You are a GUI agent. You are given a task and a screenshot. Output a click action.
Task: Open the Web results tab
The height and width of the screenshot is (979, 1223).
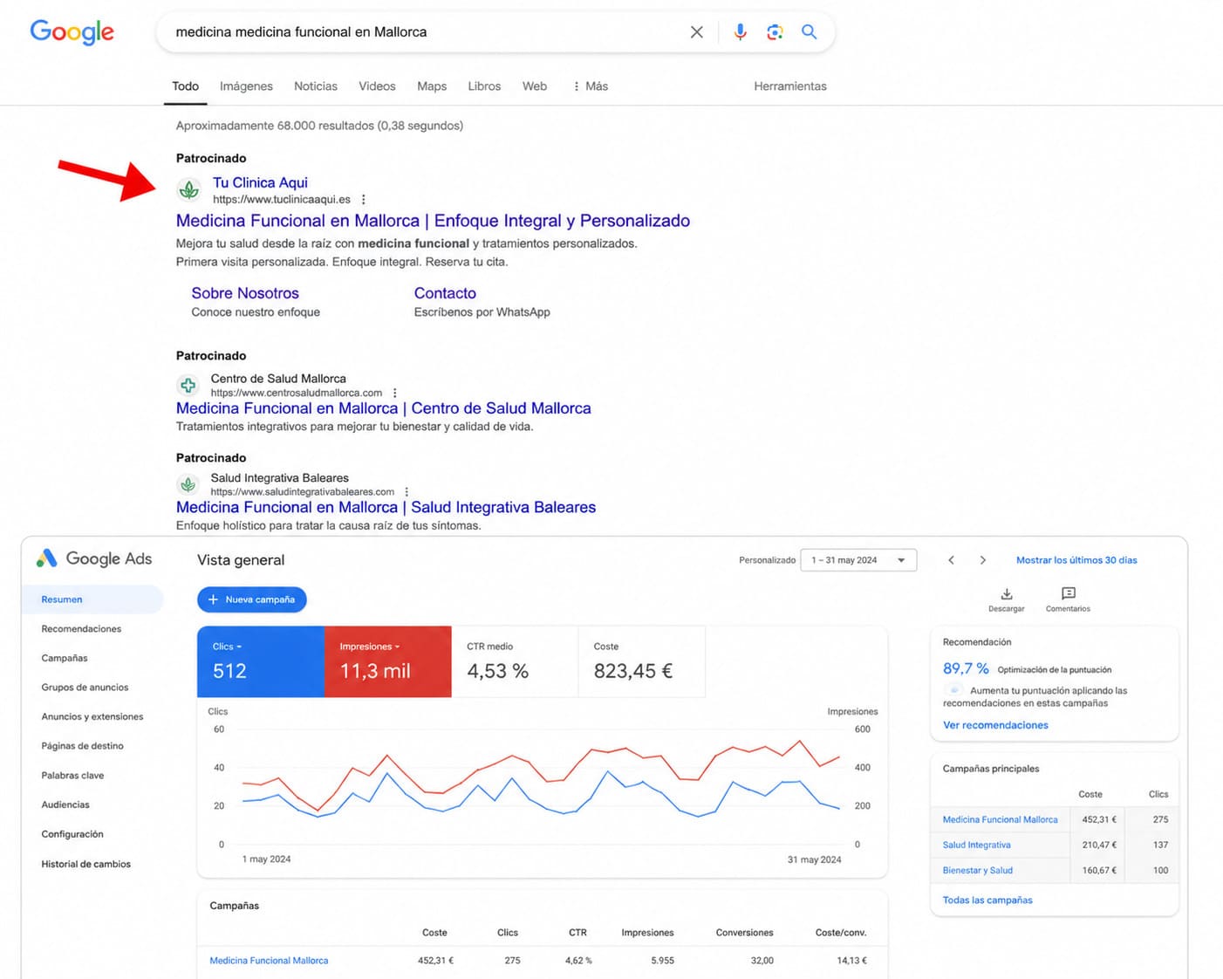pos(535,86)
